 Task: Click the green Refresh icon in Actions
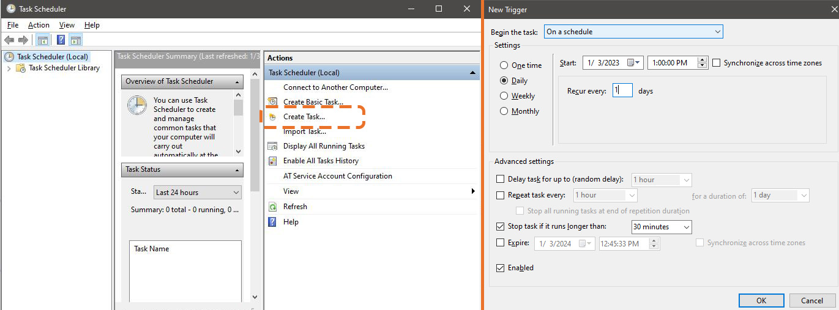pyautogui.click(x=273, y=207)
